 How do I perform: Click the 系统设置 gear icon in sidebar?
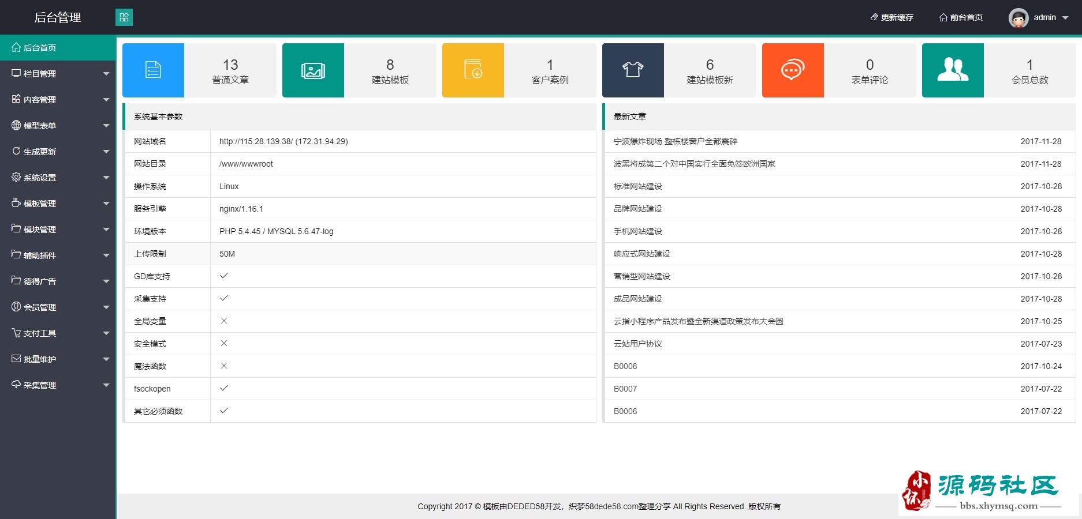click(16, 177)
